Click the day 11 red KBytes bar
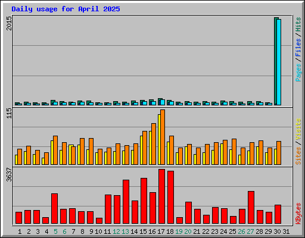305x238 pixels. click(x=108, y=209)
